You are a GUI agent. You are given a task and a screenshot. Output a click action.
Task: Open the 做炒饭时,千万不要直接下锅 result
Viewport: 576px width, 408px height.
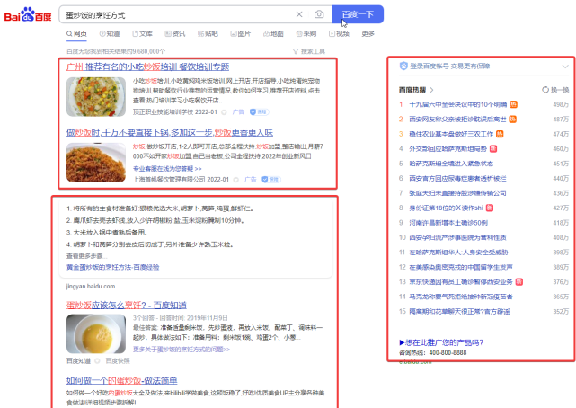click(x=170, y=133)
